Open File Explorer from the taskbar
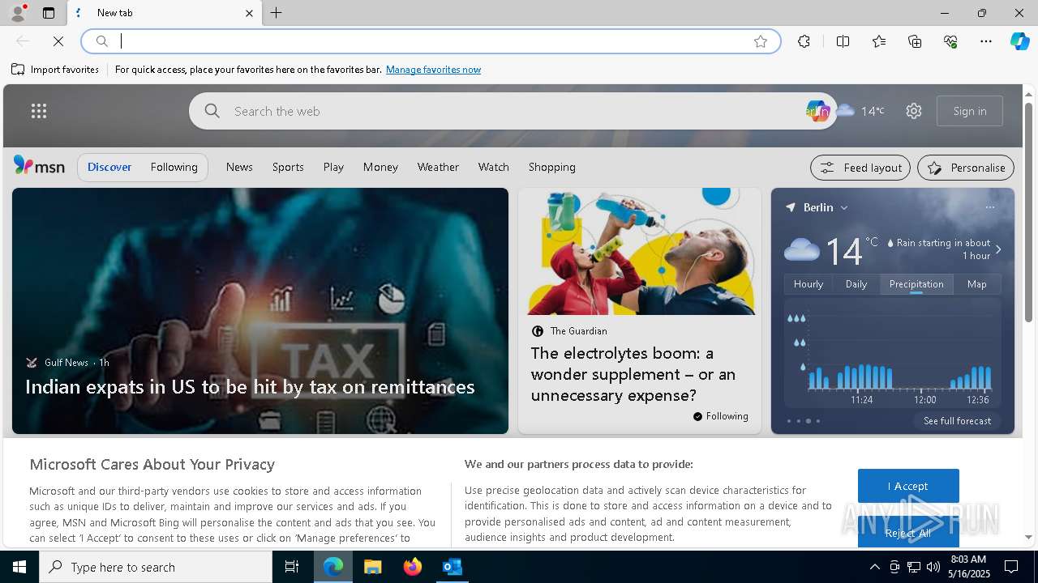The height and width of the screenshot is (583, 1038). (372, 567)
